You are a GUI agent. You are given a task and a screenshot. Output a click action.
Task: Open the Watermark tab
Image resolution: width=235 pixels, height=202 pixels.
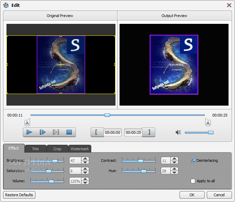80,149
